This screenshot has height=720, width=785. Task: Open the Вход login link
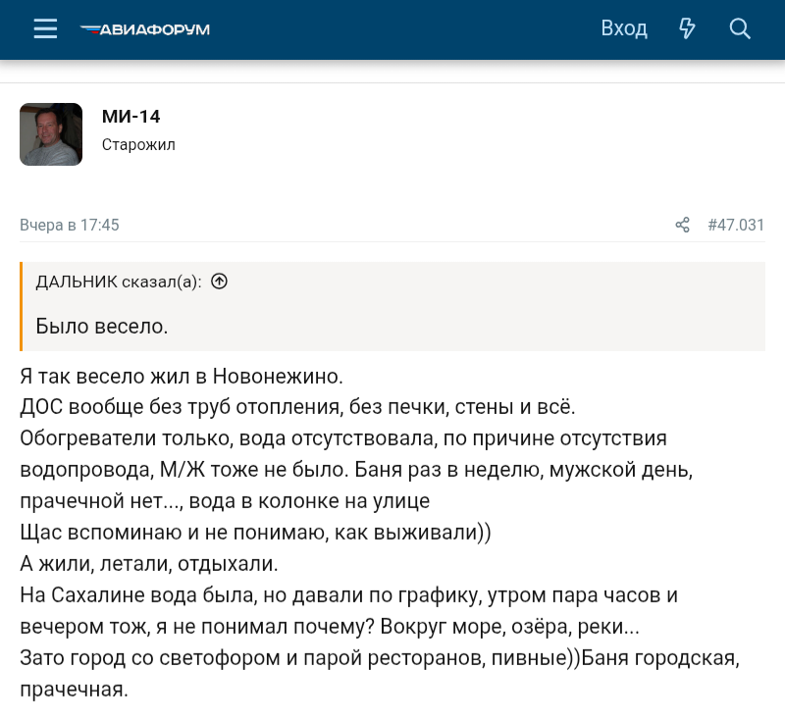624,28
